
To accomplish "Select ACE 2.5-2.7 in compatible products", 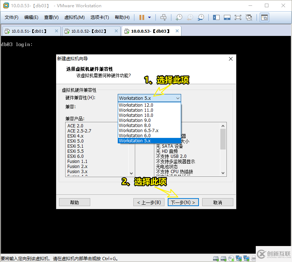I will tap(79, 131).
